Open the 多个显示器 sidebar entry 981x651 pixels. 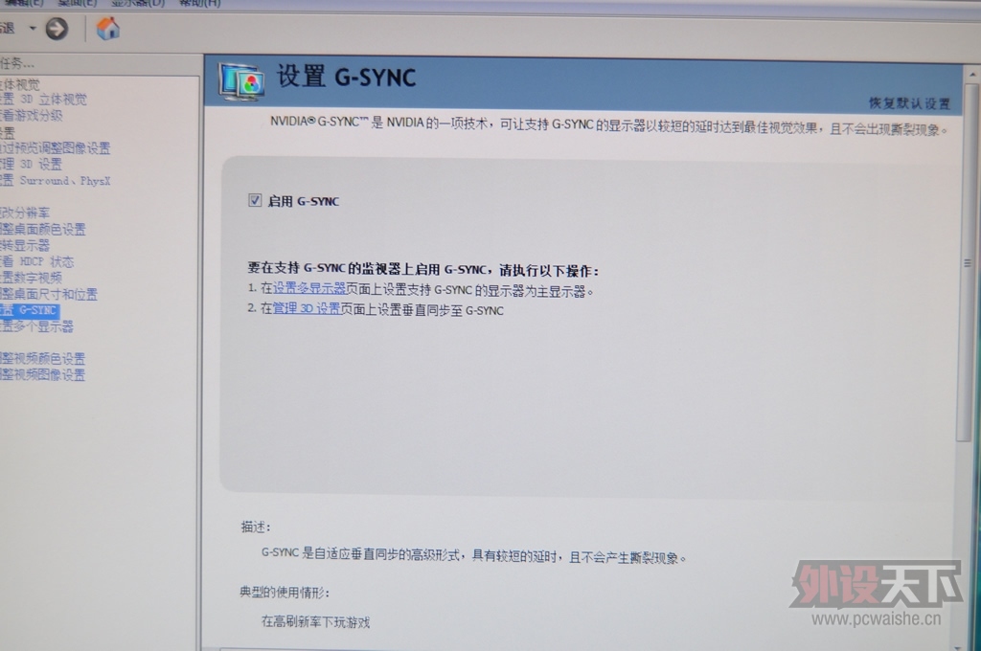coord(37,326)
